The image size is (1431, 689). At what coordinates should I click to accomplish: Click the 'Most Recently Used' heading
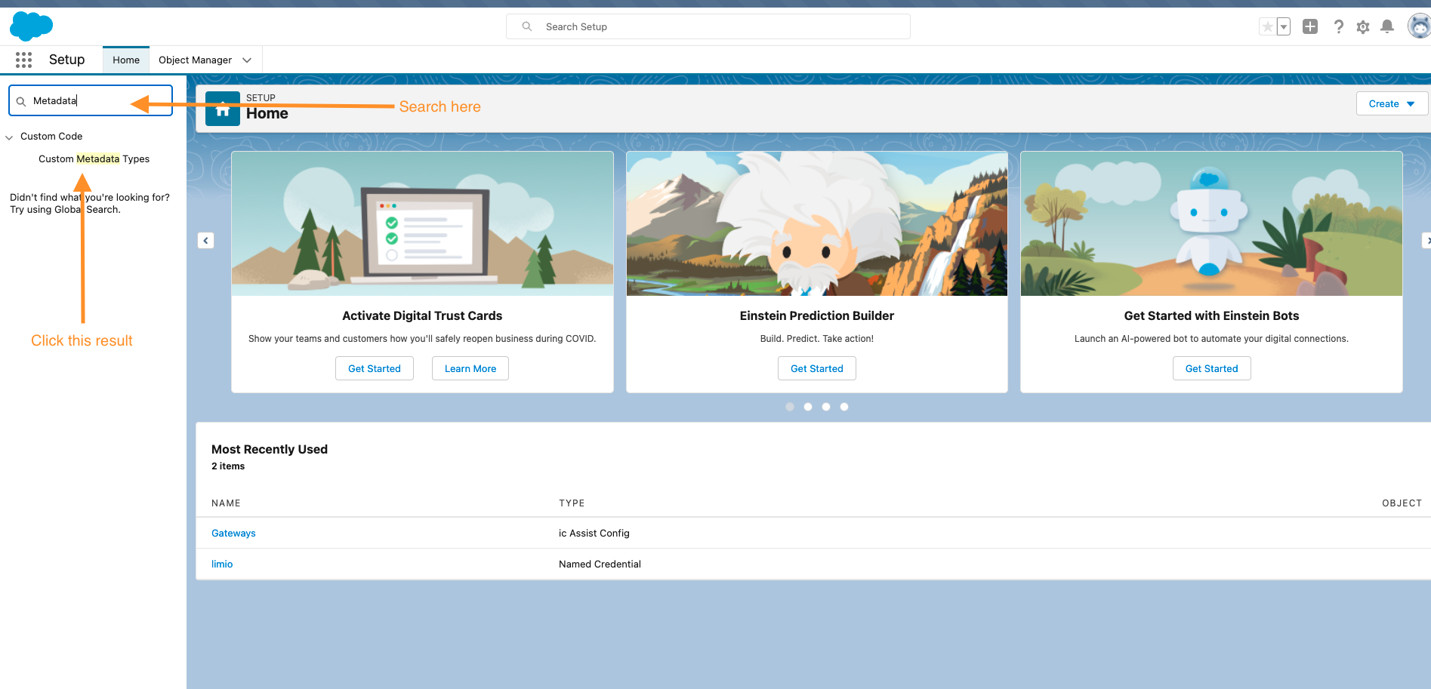270,449
